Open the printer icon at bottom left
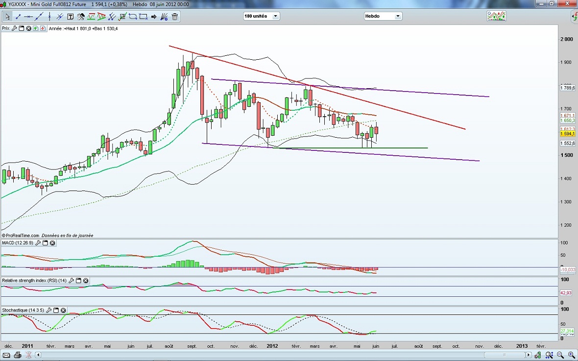This screenshot has width=578, height=361. pyautogui.click(x=18, y=355)
